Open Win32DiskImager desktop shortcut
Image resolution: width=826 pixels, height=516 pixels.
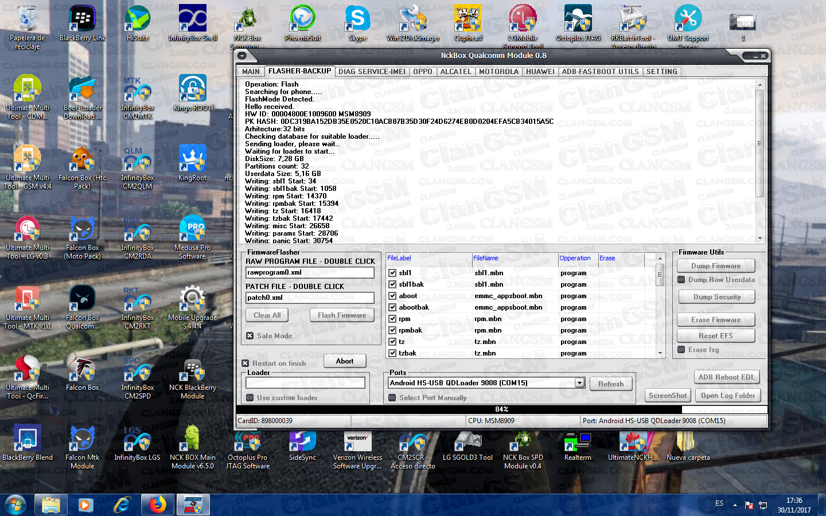tap(413, 24)
